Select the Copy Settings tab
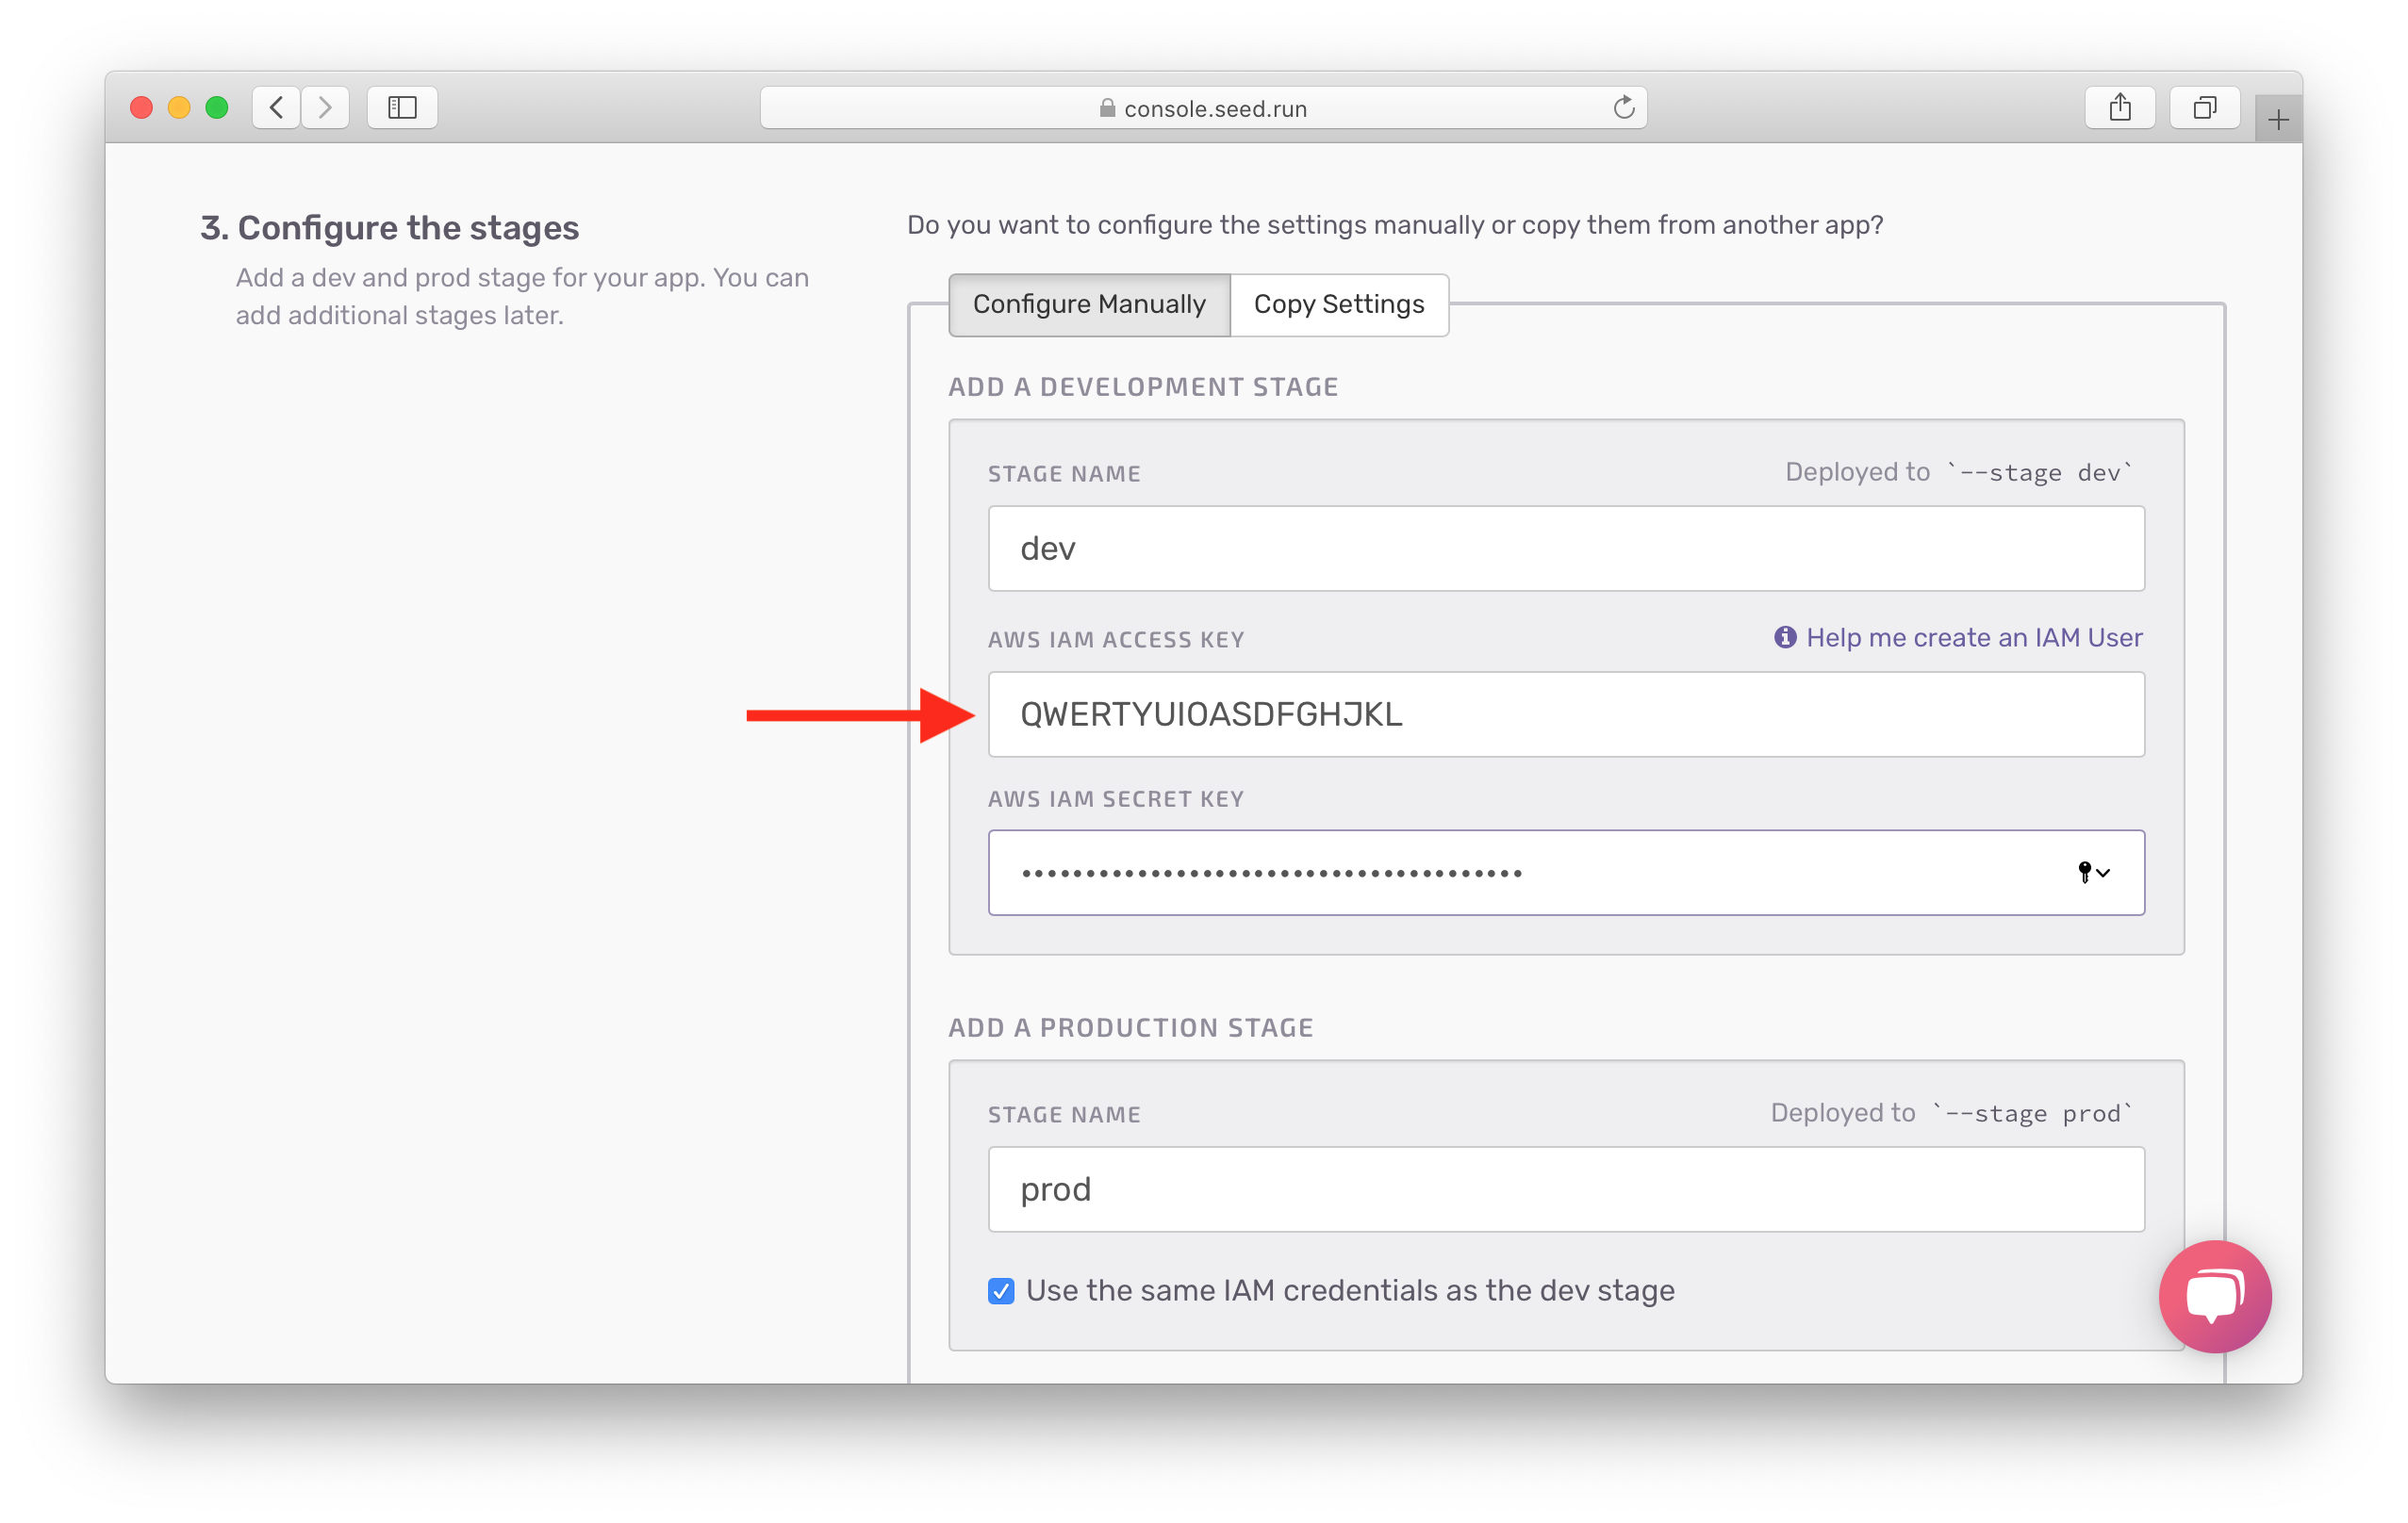This screenshot has width=2408, height=1523. tap(1337, 303)
